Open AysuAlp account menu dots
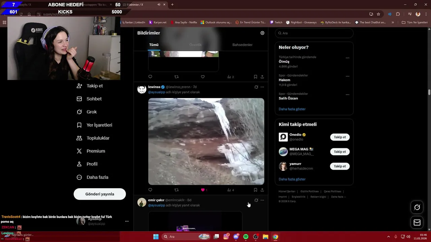This screenshot has width=431, height=242. 127,221
